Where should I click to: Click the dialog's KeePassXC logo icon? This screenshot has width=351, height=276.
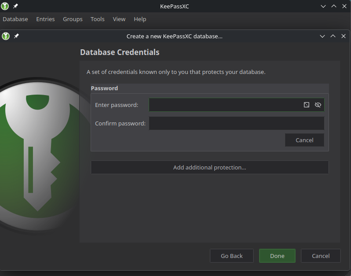coord(6,36)
